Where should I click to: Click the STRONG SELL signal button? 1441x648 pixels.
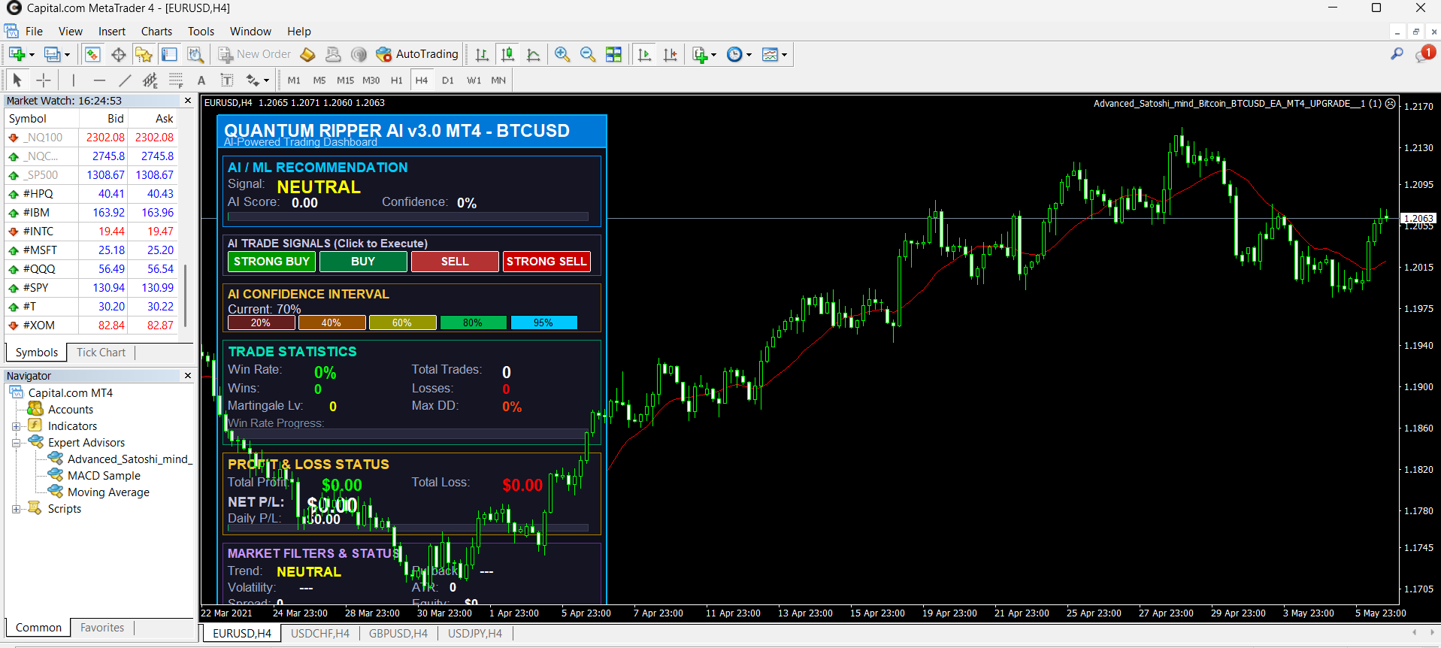[546, 262]
